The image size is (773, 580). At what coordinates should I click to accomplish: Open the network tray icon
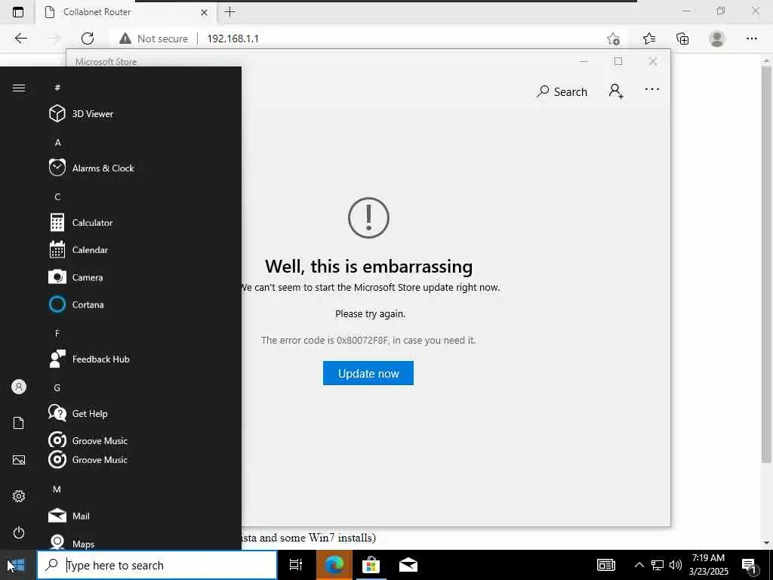coord(658,565)
